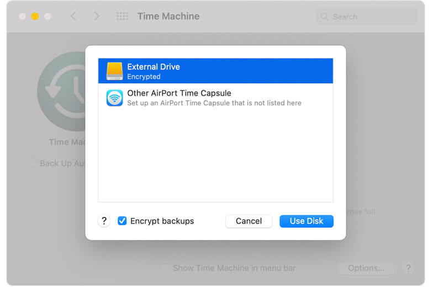Click the large Time Machine clock icon

61,92
